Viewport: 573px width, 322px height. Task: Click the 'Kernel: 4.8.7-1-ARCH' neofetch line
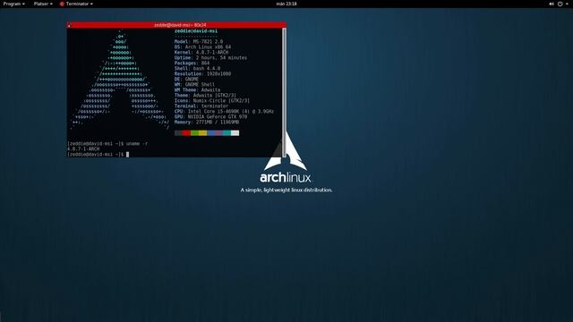201,52
